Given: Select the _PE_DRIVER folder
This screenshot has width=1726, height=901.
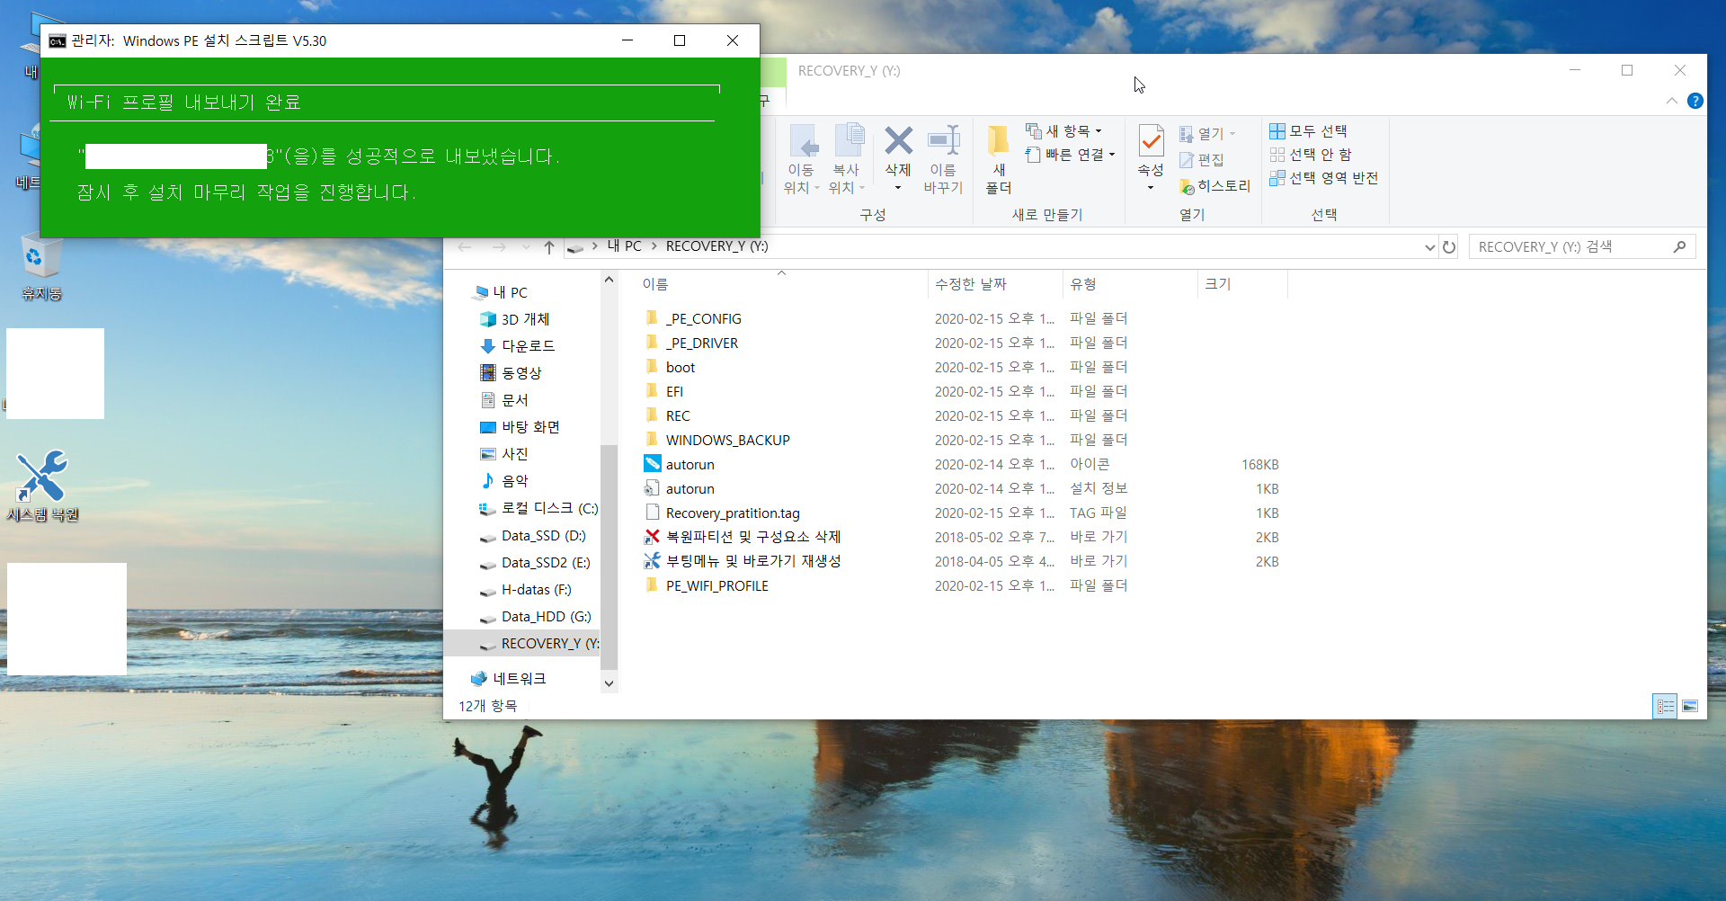Looking at the screenshot, I should click(701, 343).
